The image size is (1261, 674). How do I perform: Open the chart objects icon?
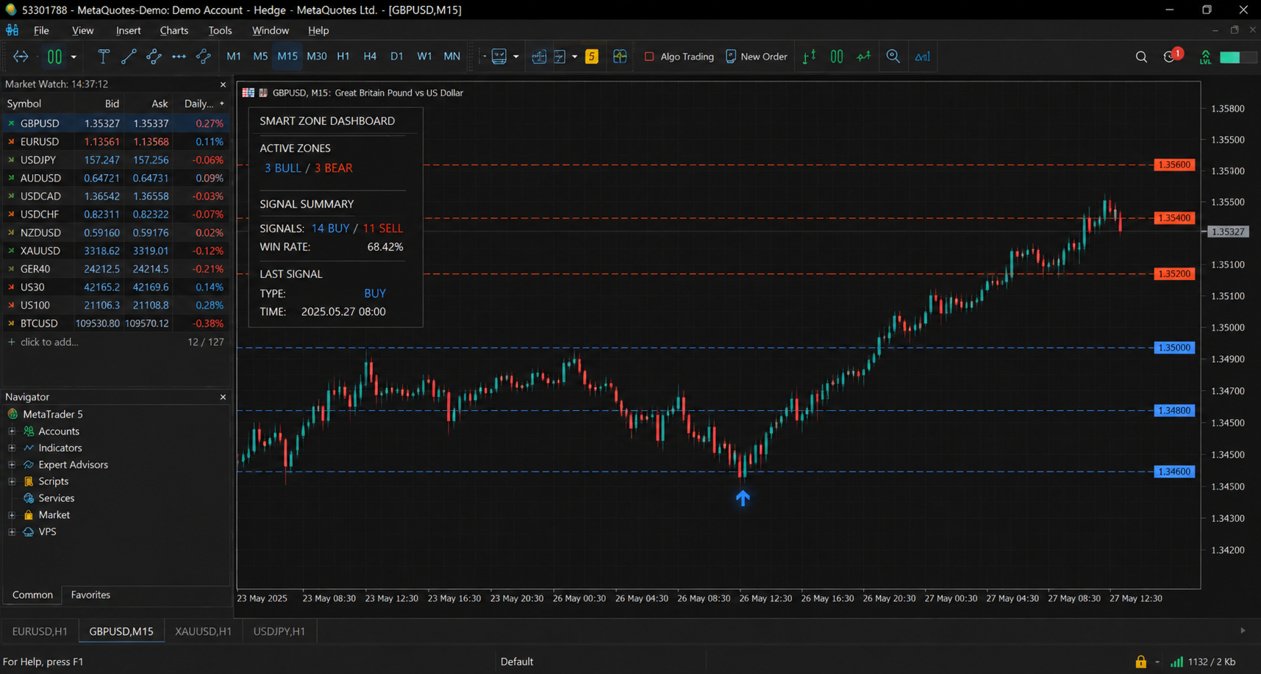coord(560,57)
